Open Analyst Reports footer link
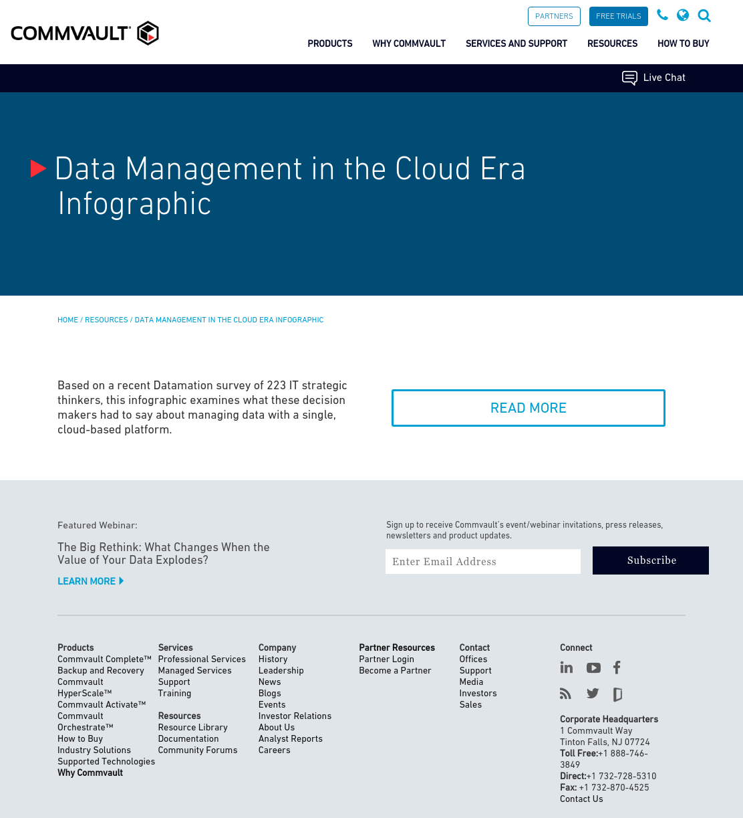This screenshot has width=743, height=818. coord(291,739)
